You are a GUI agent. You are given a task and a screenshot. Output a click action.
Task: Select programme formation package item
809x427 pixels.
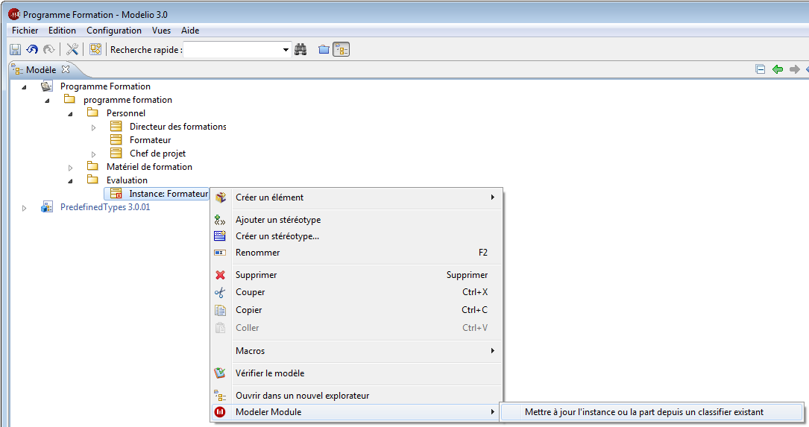point(128,100)
